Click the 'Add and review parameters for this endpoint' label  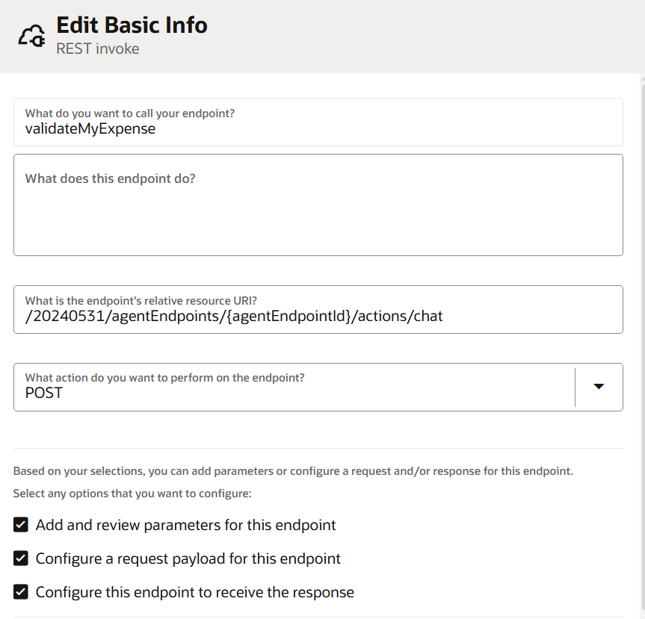coord(185,525)
